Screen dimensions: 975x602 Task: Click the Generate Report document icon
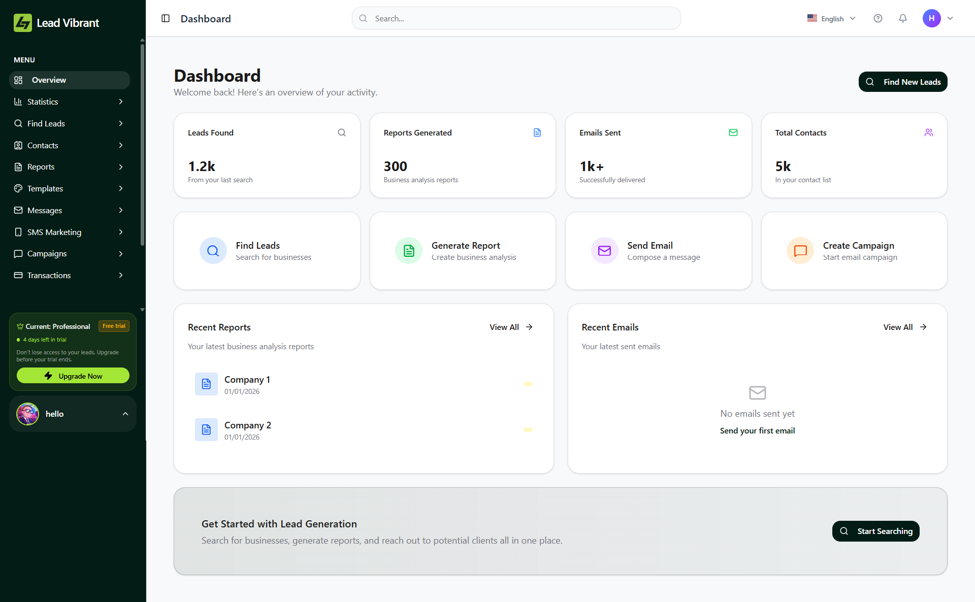[x=408, y=250]
